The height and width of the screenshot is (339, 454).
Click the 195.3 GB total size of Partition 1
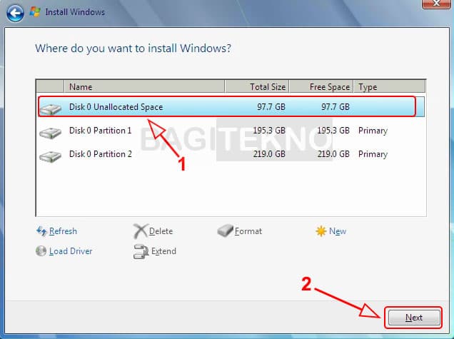269,131
